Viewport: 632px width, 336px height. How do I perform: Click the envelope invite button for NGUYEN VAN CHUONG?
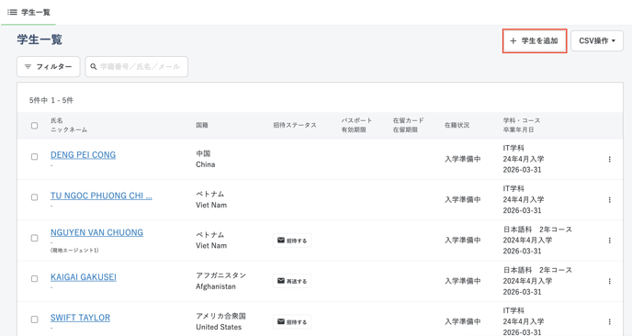tap(292, 241)
